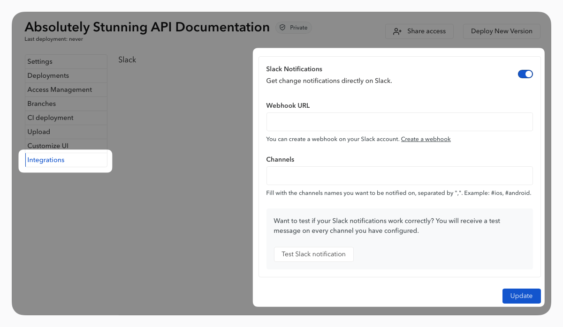
Task: Open the Settings sidebar item
Action: click(40, 61)
